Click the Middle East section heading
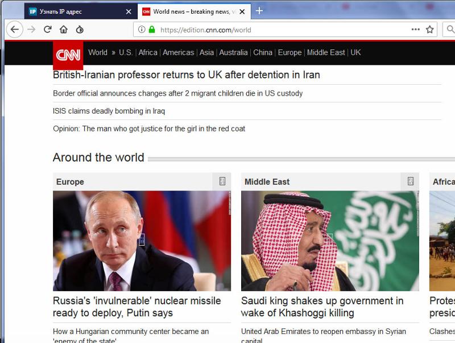Screen dimensions: 455x343 tap(267, 181)
